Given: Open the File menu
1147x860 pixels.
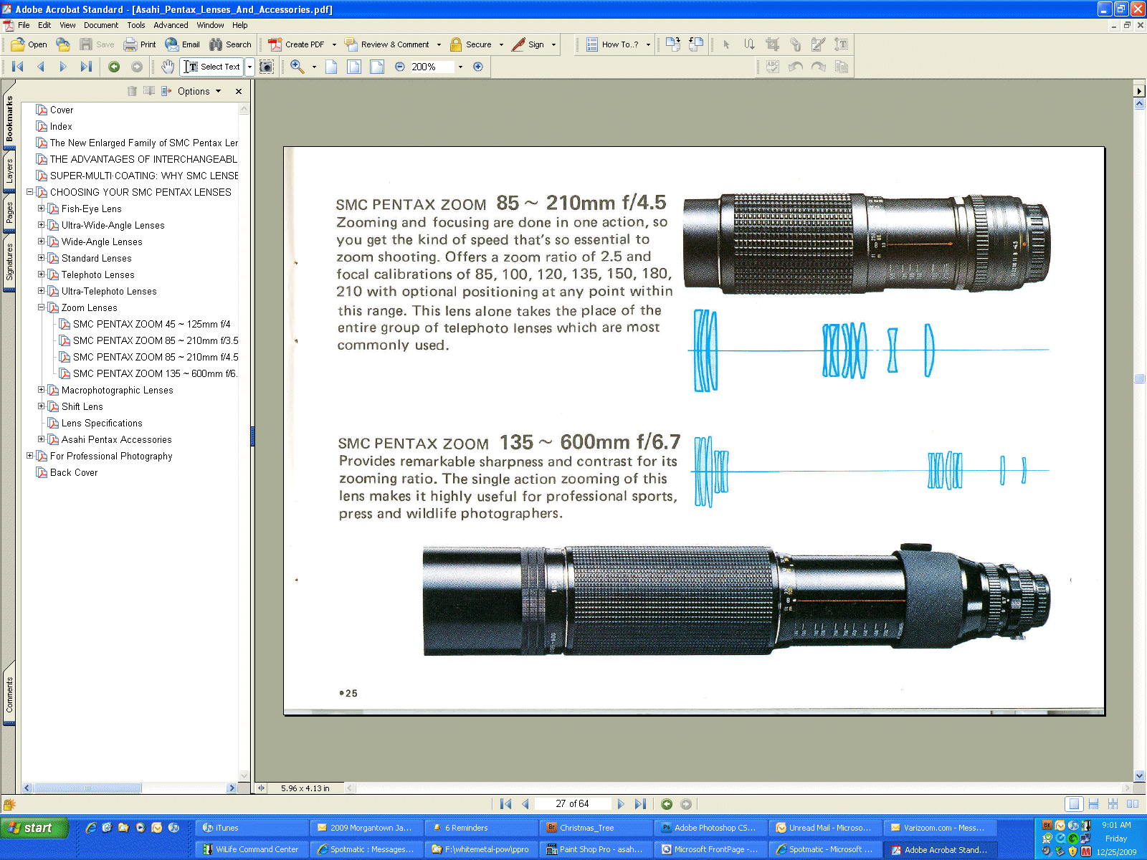Looking at the screenshot, I should 24,25.
